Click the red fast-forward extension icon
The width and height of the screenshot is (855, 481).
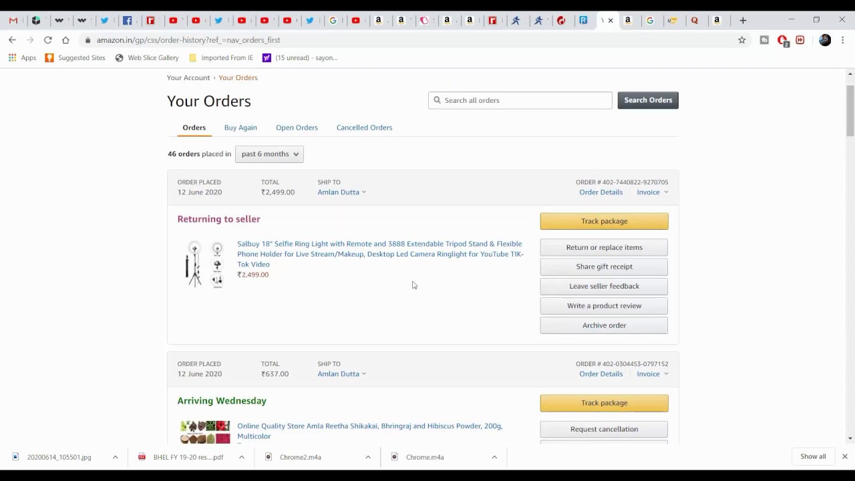click(800, 40)
